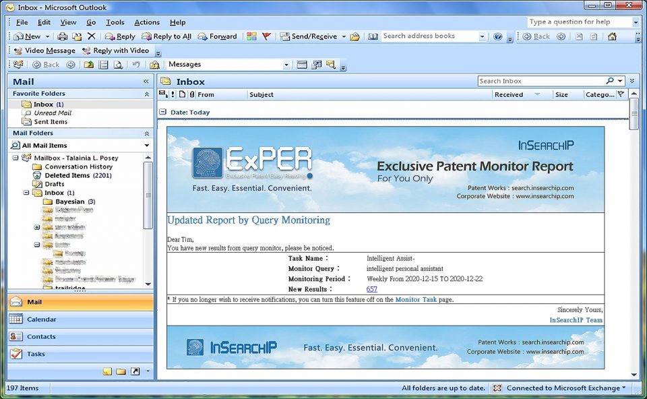Open the Search address books dropdown

click(482, 36)
